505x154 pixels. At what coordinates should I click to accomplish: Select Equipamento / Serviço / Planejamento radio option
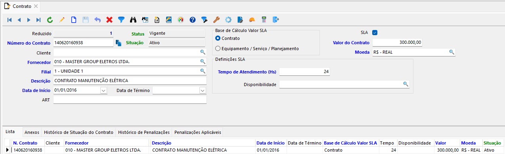pyautogui.click(x=218, y=48)
